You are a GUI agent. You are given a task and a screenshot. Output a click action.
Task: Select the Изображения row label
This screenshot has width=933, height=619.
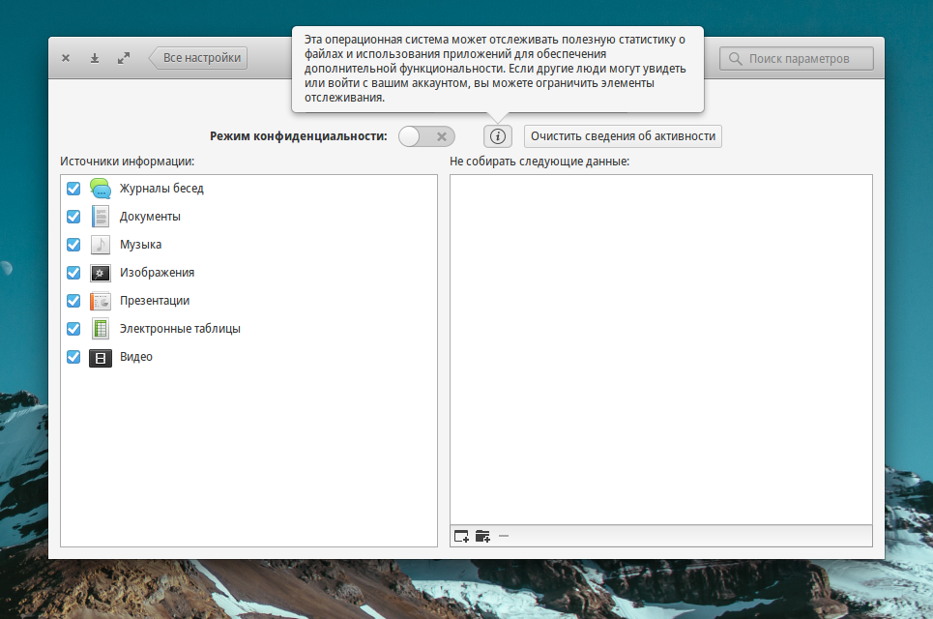(x=157, y=273)
